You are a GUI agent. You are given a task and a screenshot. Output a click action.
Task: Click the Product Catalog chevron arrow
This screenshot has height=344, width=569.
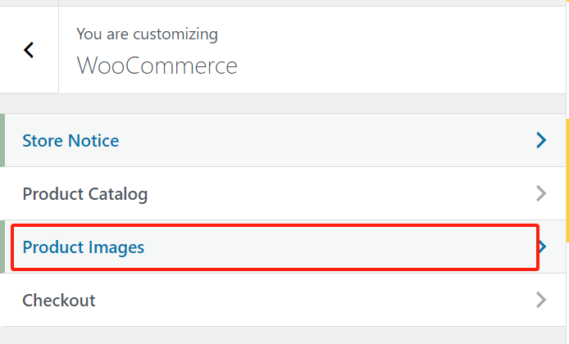click(540, 194)
